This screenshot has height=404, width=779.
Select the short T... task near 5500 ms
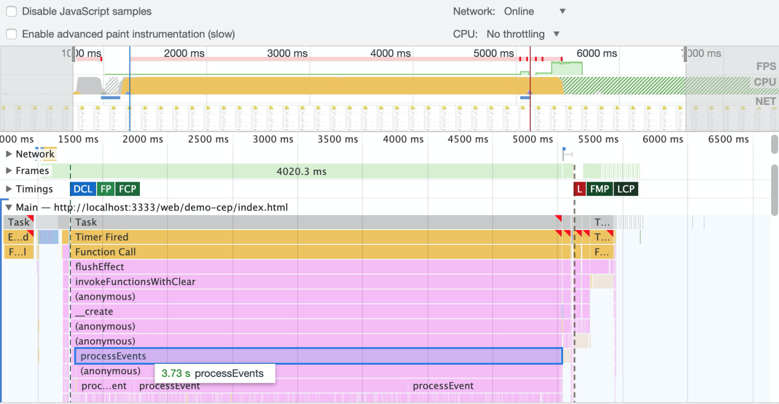601,222
